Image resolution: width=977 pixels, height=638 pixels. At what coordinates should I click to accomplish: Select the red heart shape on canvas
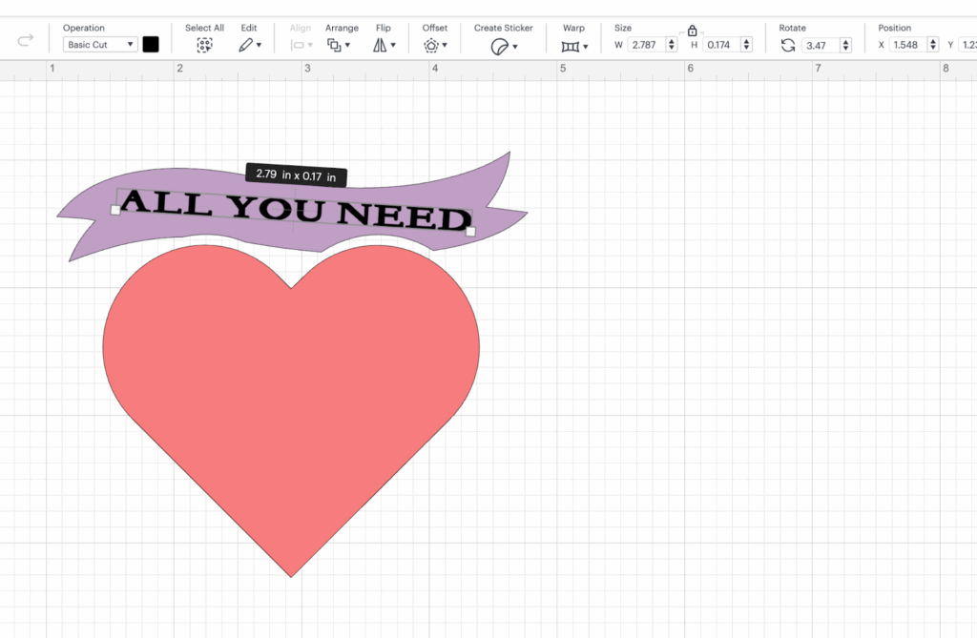point(291,401)
